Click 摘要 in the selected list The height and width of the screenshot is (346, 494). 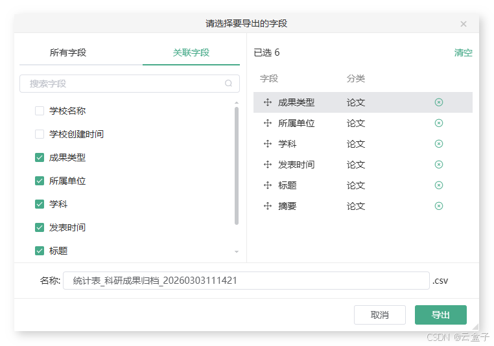[287, 206]
